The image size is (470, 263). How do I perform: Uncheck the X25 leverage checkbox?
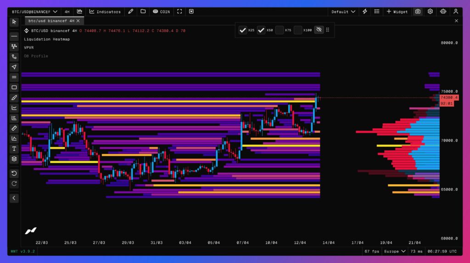coord(243,30)
